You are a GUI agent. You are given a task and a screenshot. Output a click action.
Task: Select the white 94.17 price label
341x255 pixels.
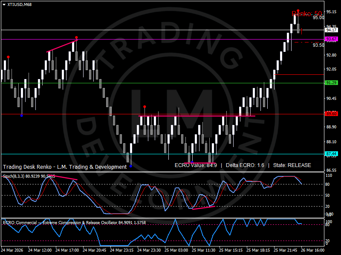click(331, 30)
